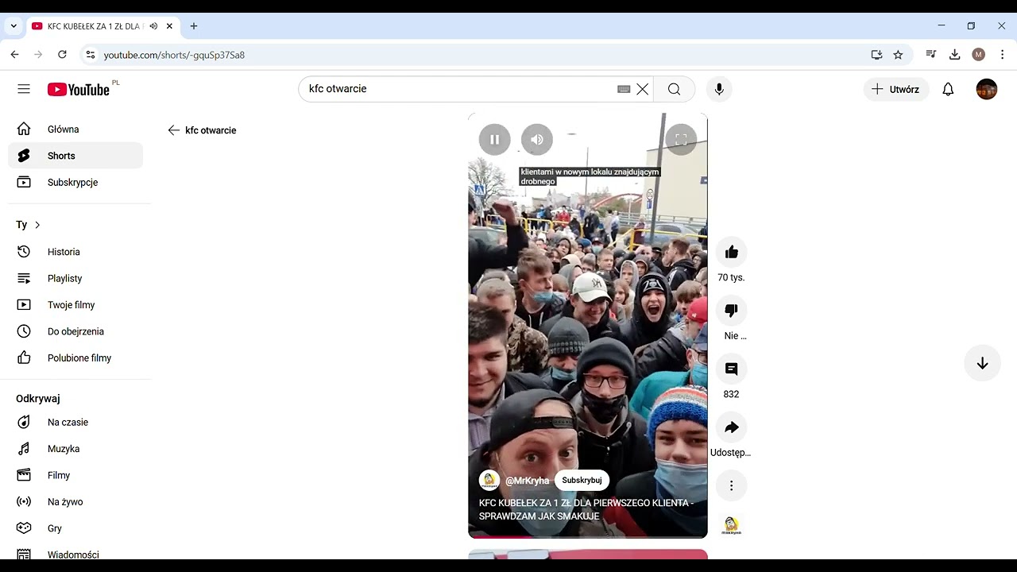Open Filmy category
The height and width of the screenshot is (572, 1017).
click(x=75, y=475)
